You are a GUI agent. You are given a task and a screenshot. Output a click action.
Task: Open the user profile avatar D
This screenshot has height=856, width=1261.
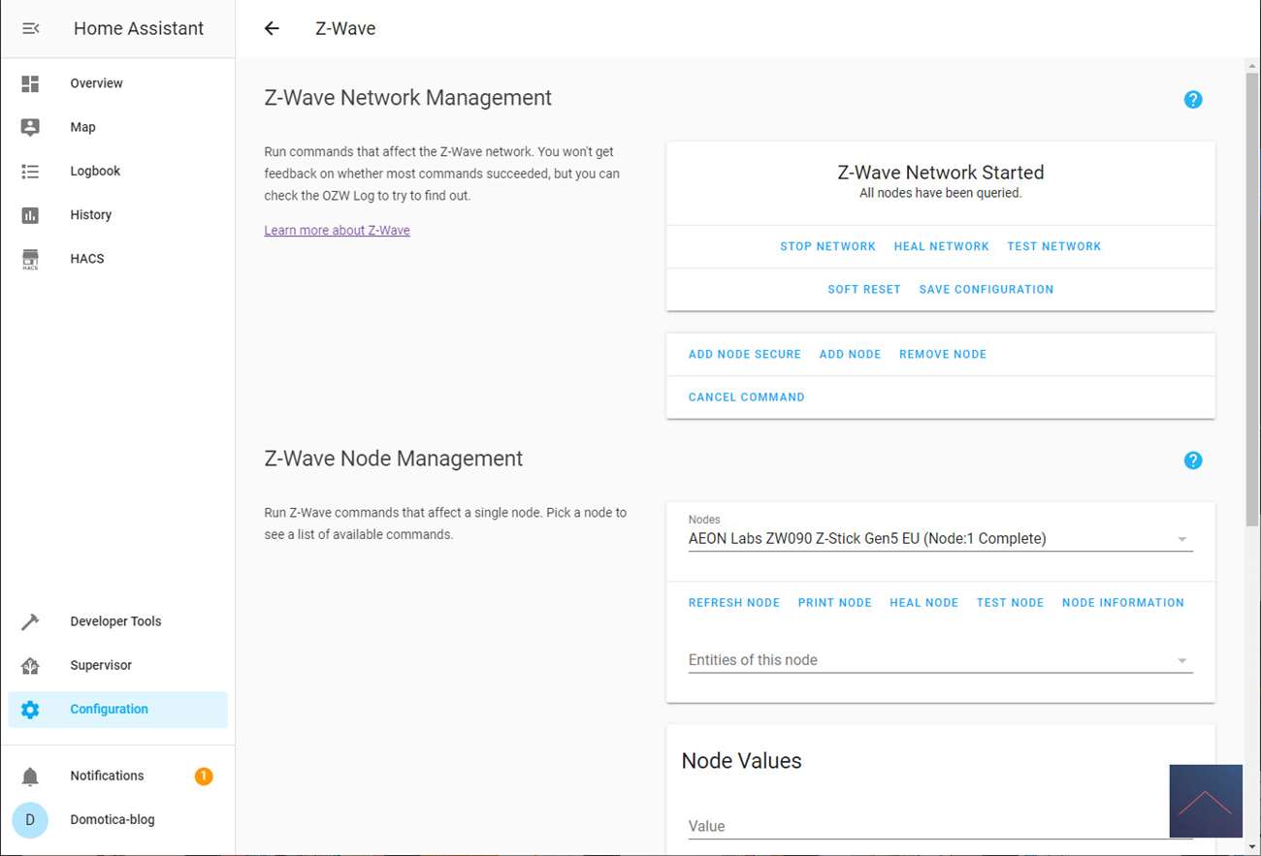30,819
